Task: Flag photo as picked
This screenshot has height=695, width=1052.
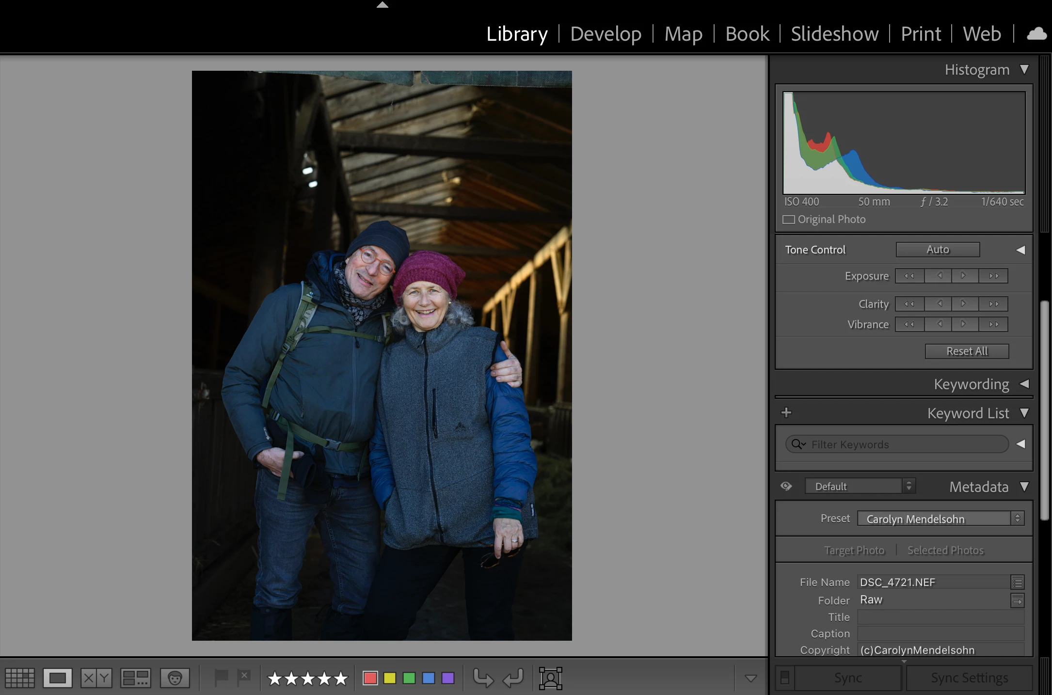Action: (x=221, y=677)
